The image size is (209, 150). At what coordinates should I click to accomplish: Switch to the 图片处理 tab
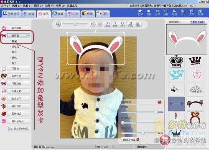(12, 14)
